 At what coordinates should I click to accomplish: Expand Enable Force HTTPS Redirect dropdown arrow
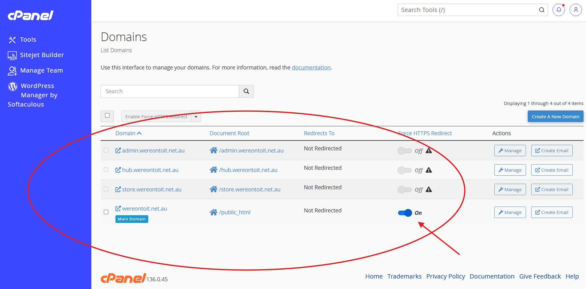tap(196, 116)
